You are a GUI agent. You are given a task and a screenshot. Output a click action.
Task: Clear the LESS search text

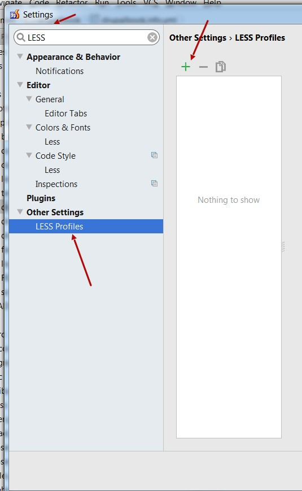(152, 38)
